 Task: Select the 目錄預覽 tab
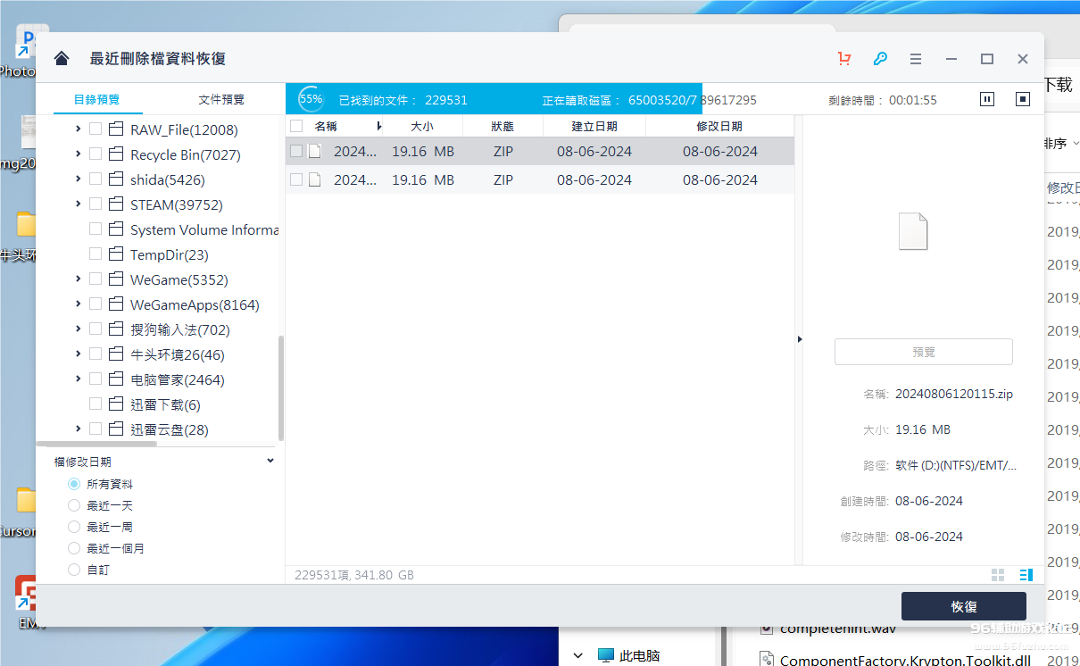click(96, 99)
